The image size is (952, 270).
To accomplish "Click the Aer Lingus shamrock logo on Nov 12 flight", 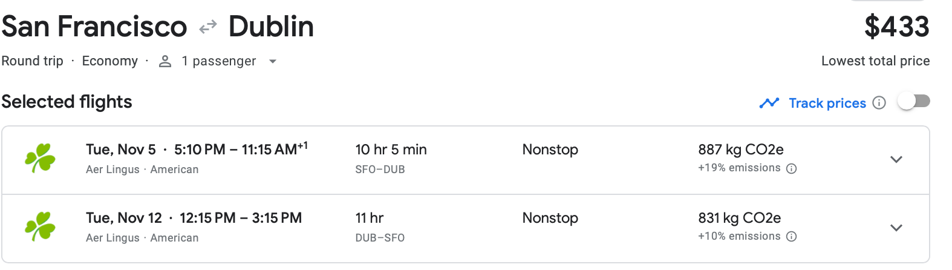I will (40, 227).
